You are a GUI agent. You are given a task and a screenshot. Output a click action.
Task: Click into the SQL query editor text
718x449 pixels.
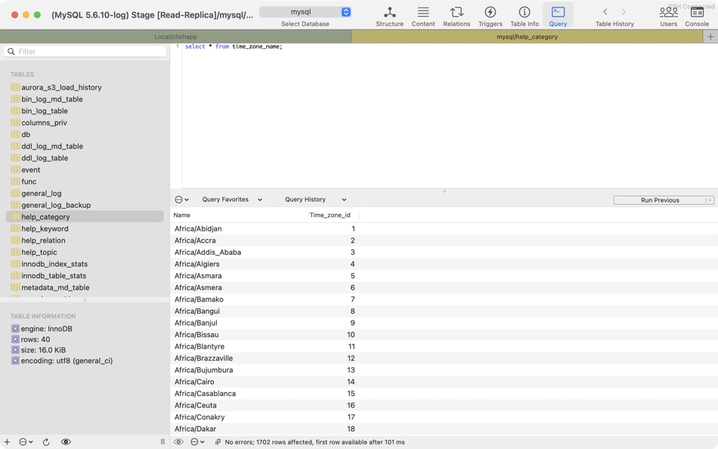[234, 47]
